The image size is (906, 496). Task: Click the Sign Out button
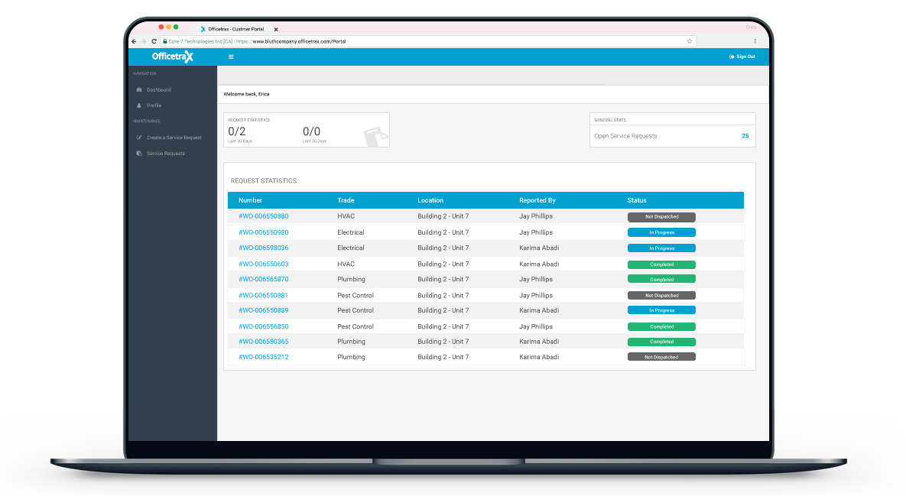point(742,57)
